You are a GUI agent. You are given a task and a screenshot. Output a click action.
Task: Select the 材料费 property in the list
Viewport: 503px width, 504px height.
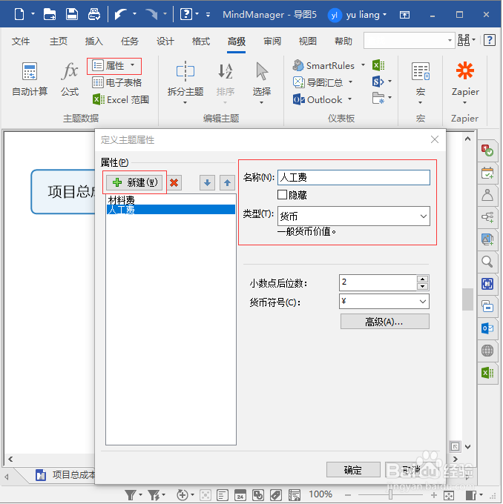(x=171, y=200)
